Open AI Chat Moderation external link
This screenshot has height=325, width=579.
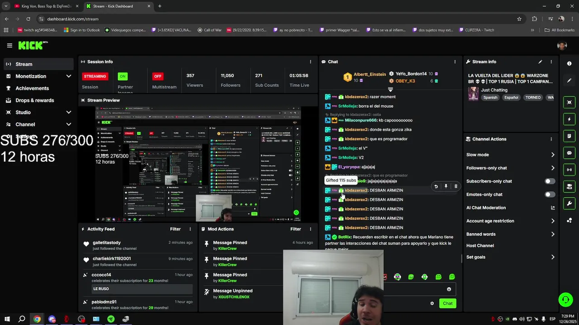pos(553,208)
